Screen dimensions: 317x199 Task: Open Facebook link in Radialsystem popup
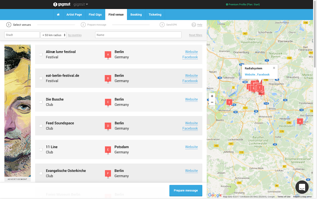(x=263, y=75)
